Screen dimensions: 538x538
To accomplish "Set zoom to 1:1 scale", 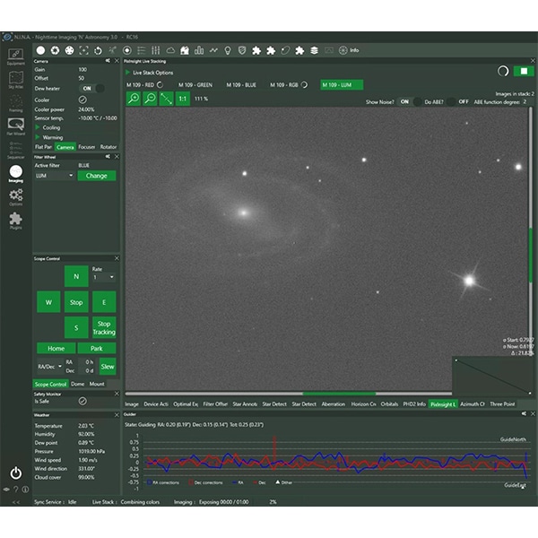I will coord(183,99).
